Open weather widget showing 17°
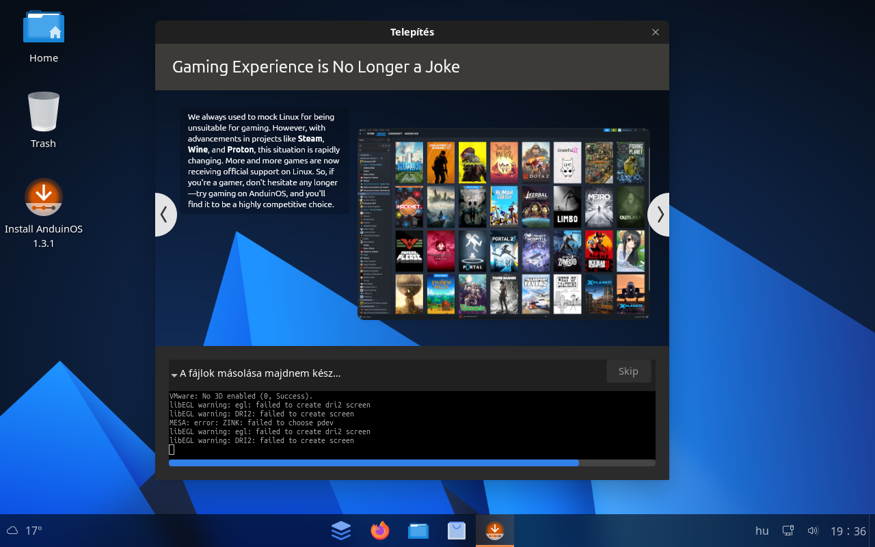Viewport: 875px width, 547px height. pyautogui.click(x=25, y=531)
